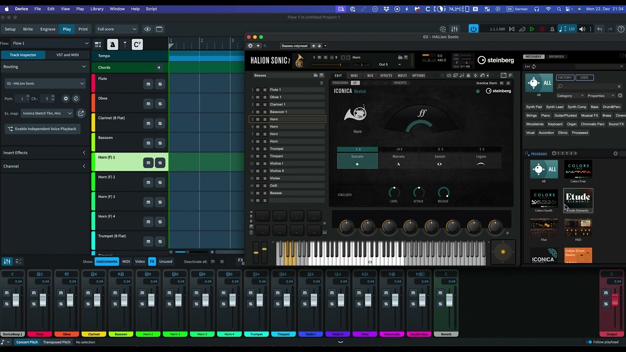This screenshot has height=352, width=626.
Task: Open the chord symbol C7 tool
Action: coord(137,44)
